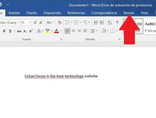The image size is (156, 118).
Task: Open the Aa change case menu
Action: click(x=50, y=23)
